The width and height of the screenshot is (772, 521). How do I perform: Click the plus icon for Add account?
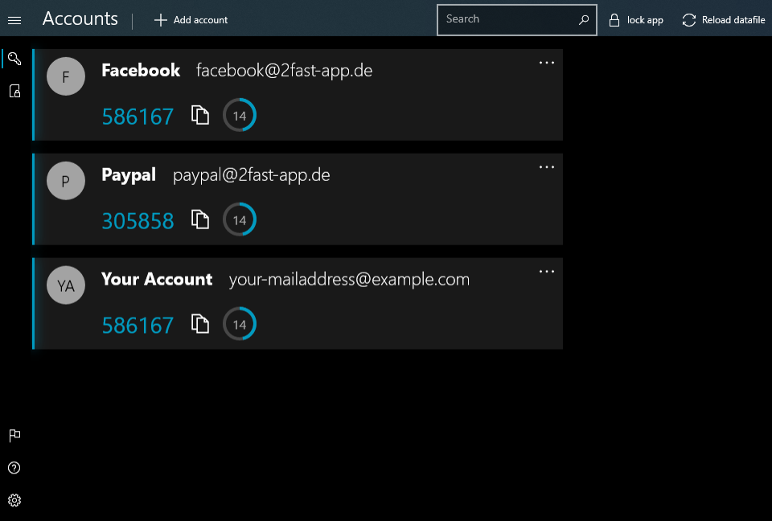pos(161,20)
